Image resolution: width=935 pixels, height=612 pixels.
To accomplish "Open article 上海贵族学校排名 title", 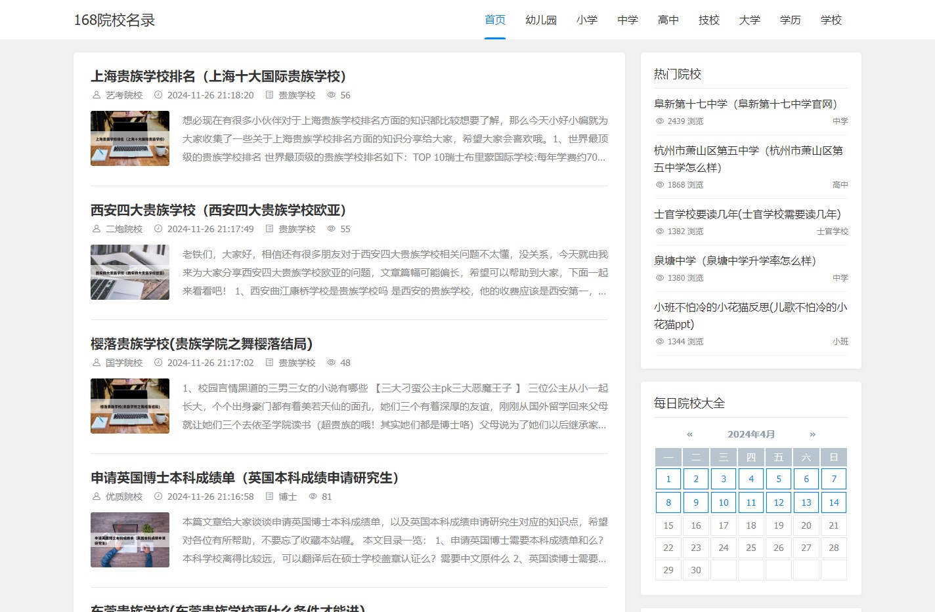I will [x=219, y=76].
